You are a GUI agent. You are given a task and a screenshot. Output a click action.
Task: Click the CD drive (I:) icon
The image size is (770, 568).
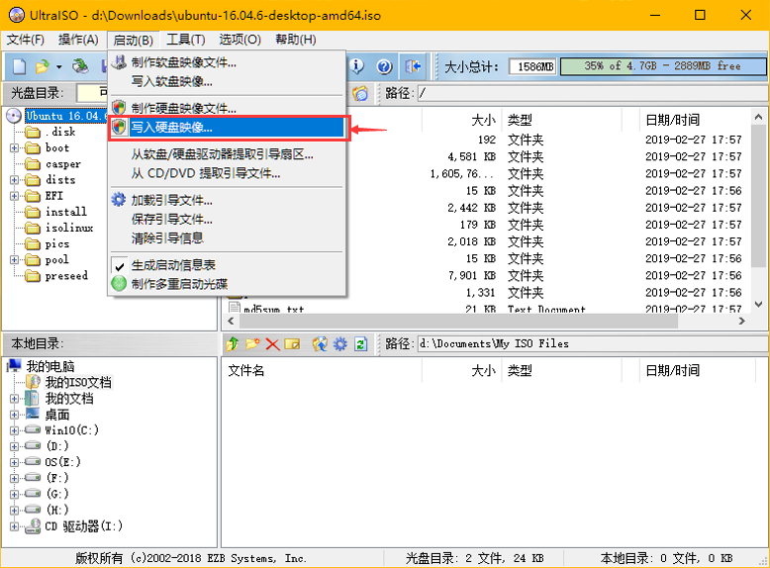click(33, 526)
